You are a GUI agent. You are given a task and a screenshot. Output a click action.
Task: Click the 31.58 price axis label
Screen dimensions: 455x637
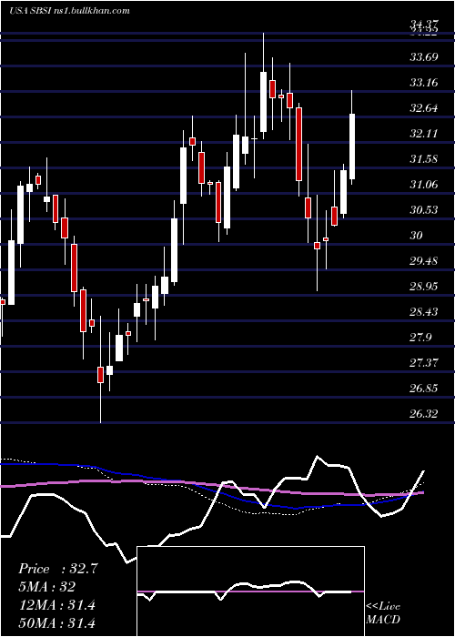pos(424,159)
